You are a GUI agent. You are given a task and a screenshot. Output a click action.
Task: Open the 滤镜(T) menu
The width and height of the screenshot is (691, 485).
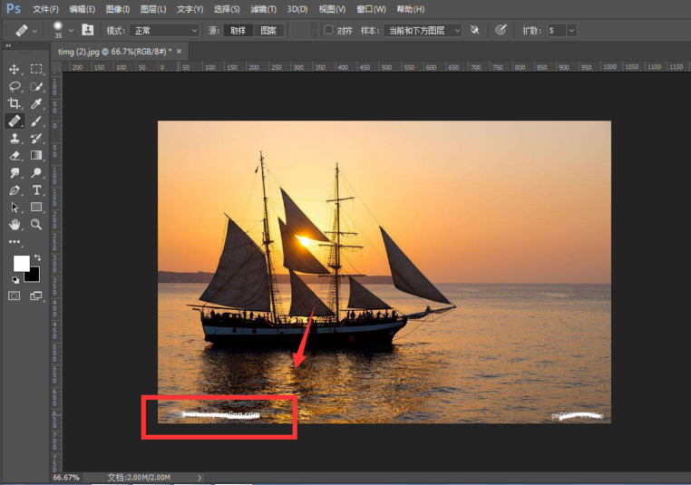click(x=263, y=9)
